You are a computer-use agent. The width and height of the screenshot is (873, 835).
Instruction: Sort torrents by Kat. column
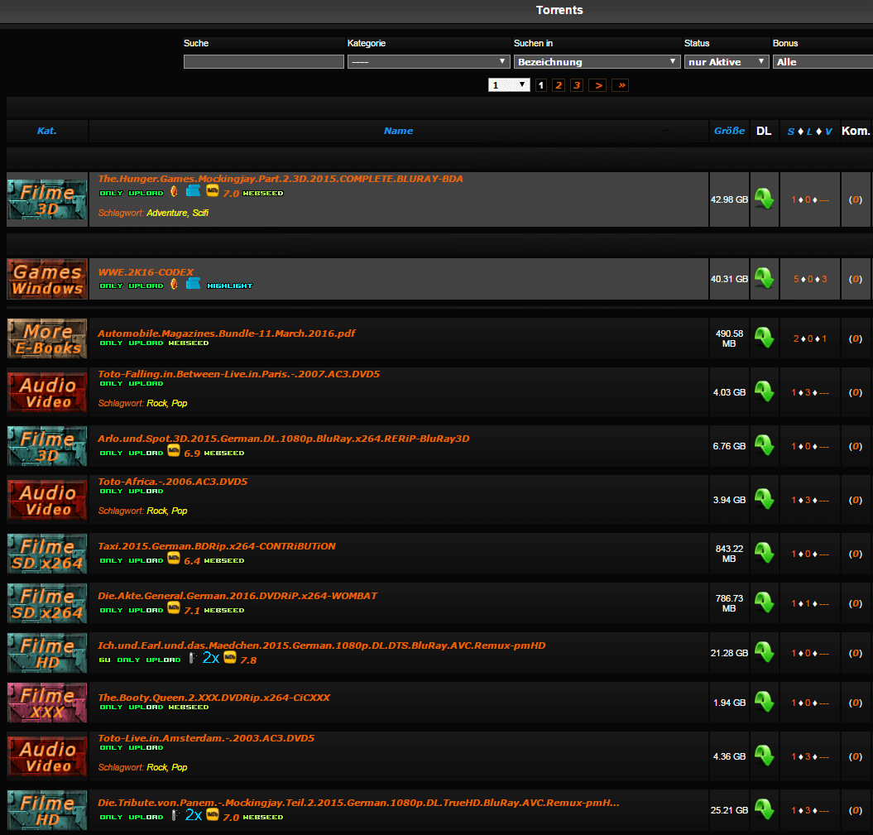pos(47,131)
